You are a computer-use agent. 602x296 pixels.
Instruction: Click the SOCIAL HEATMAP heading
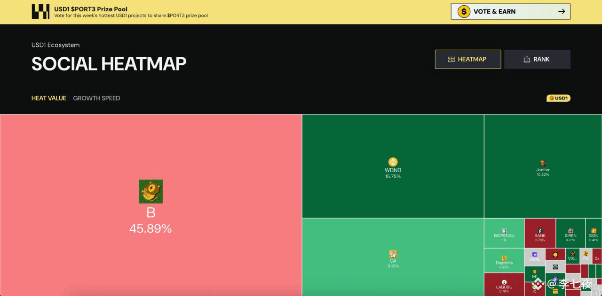click(x=109, y=64)
